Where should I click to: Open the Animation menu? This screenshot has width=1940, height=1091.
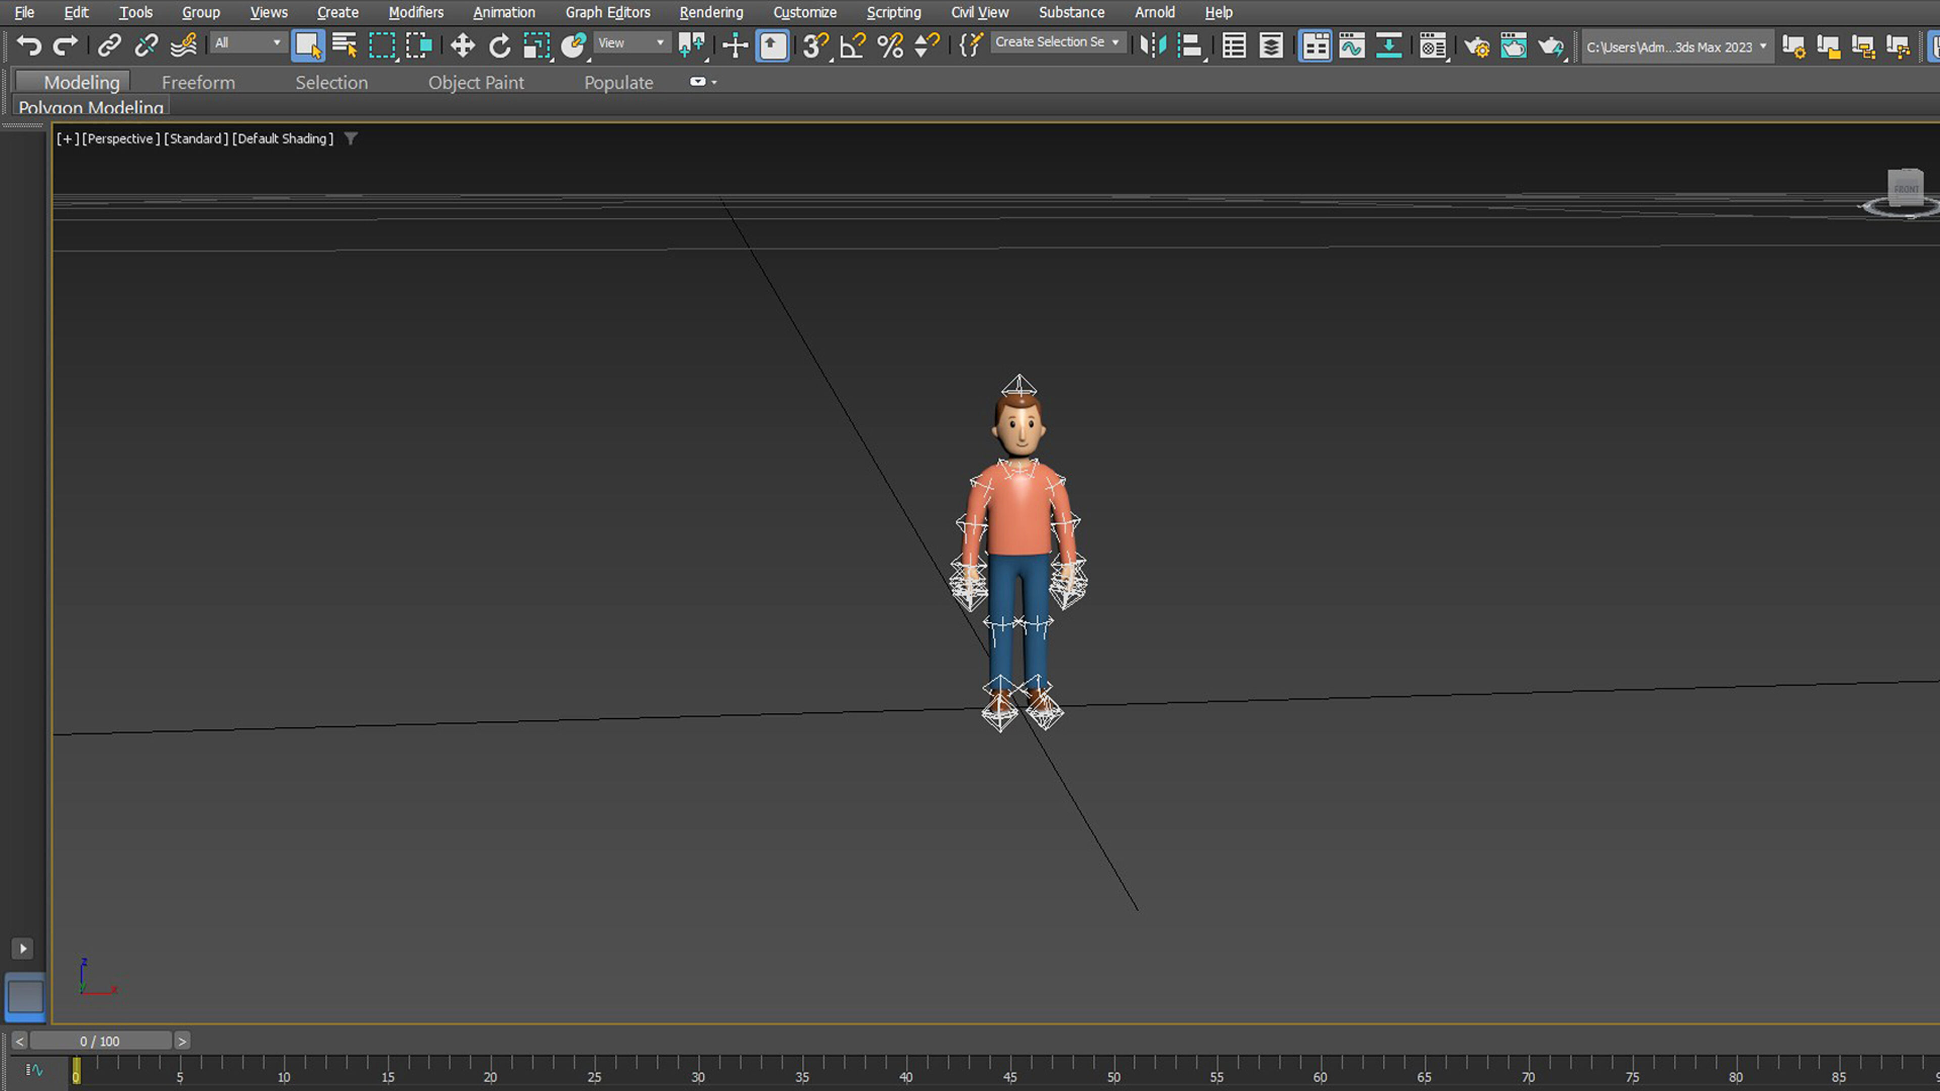(x=504, y=12)
